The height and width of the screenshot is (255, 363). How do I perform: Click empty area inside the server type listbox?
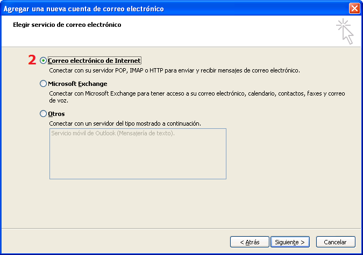pyautogui.click(x=138, y=158)
